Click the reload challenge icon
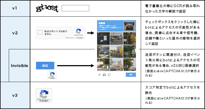Image resolution: width=205 pixels, height=109 pixels. point(99,75)
